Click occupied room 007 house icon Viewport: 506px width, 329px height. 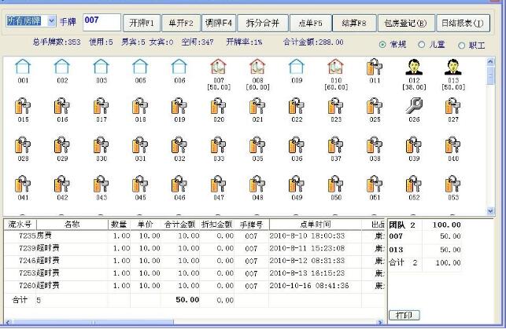pos(218,67)
